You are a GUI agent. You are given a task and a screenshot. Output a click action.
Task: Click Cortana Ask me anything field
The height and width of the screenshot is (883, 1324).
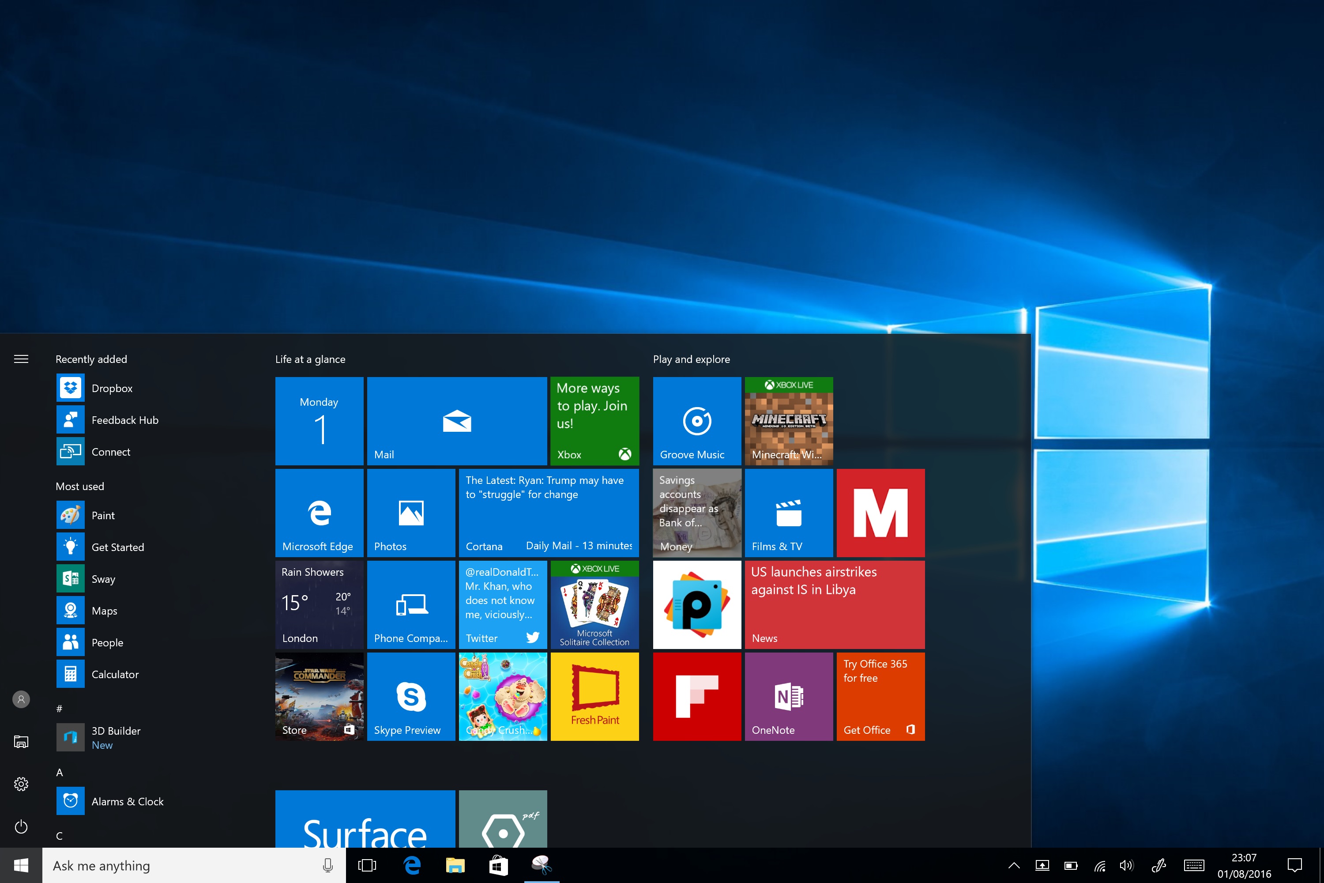tap(195, 865)
